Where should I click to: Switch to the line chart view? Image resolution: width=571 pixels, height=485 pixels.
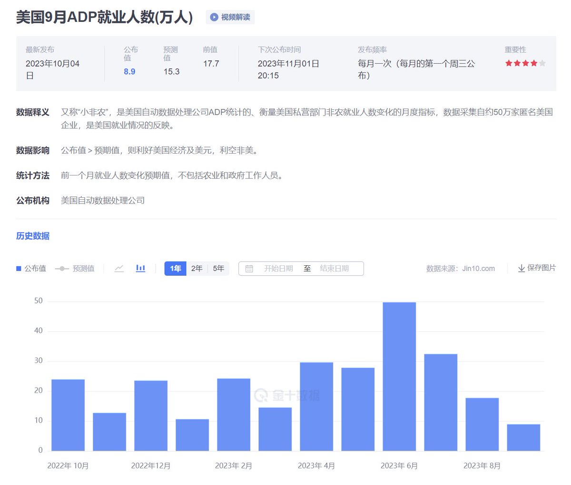point(118,268)
